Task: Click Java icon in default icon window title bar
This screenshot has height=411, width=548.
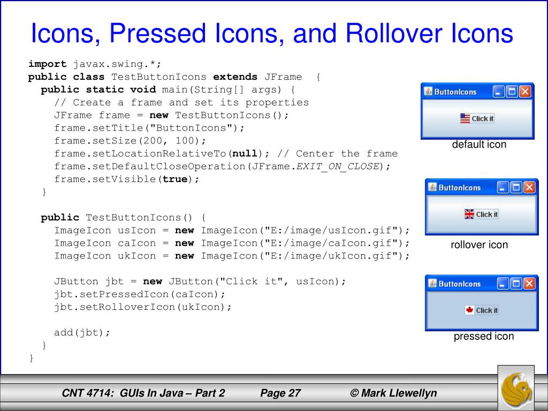Action: pyautogui.click(x=428, y=92)
